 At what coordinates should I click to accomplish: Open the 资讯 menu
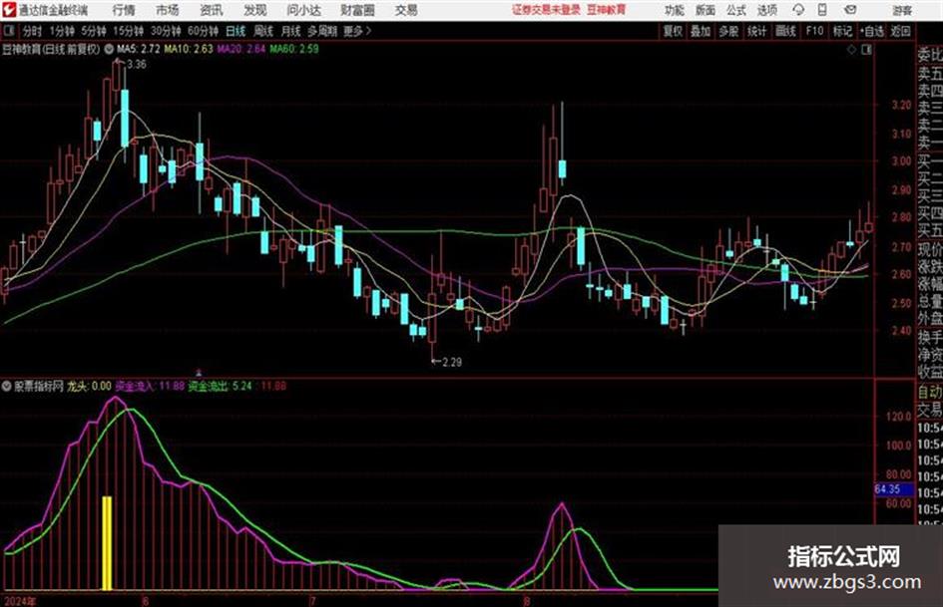point(212,10)
